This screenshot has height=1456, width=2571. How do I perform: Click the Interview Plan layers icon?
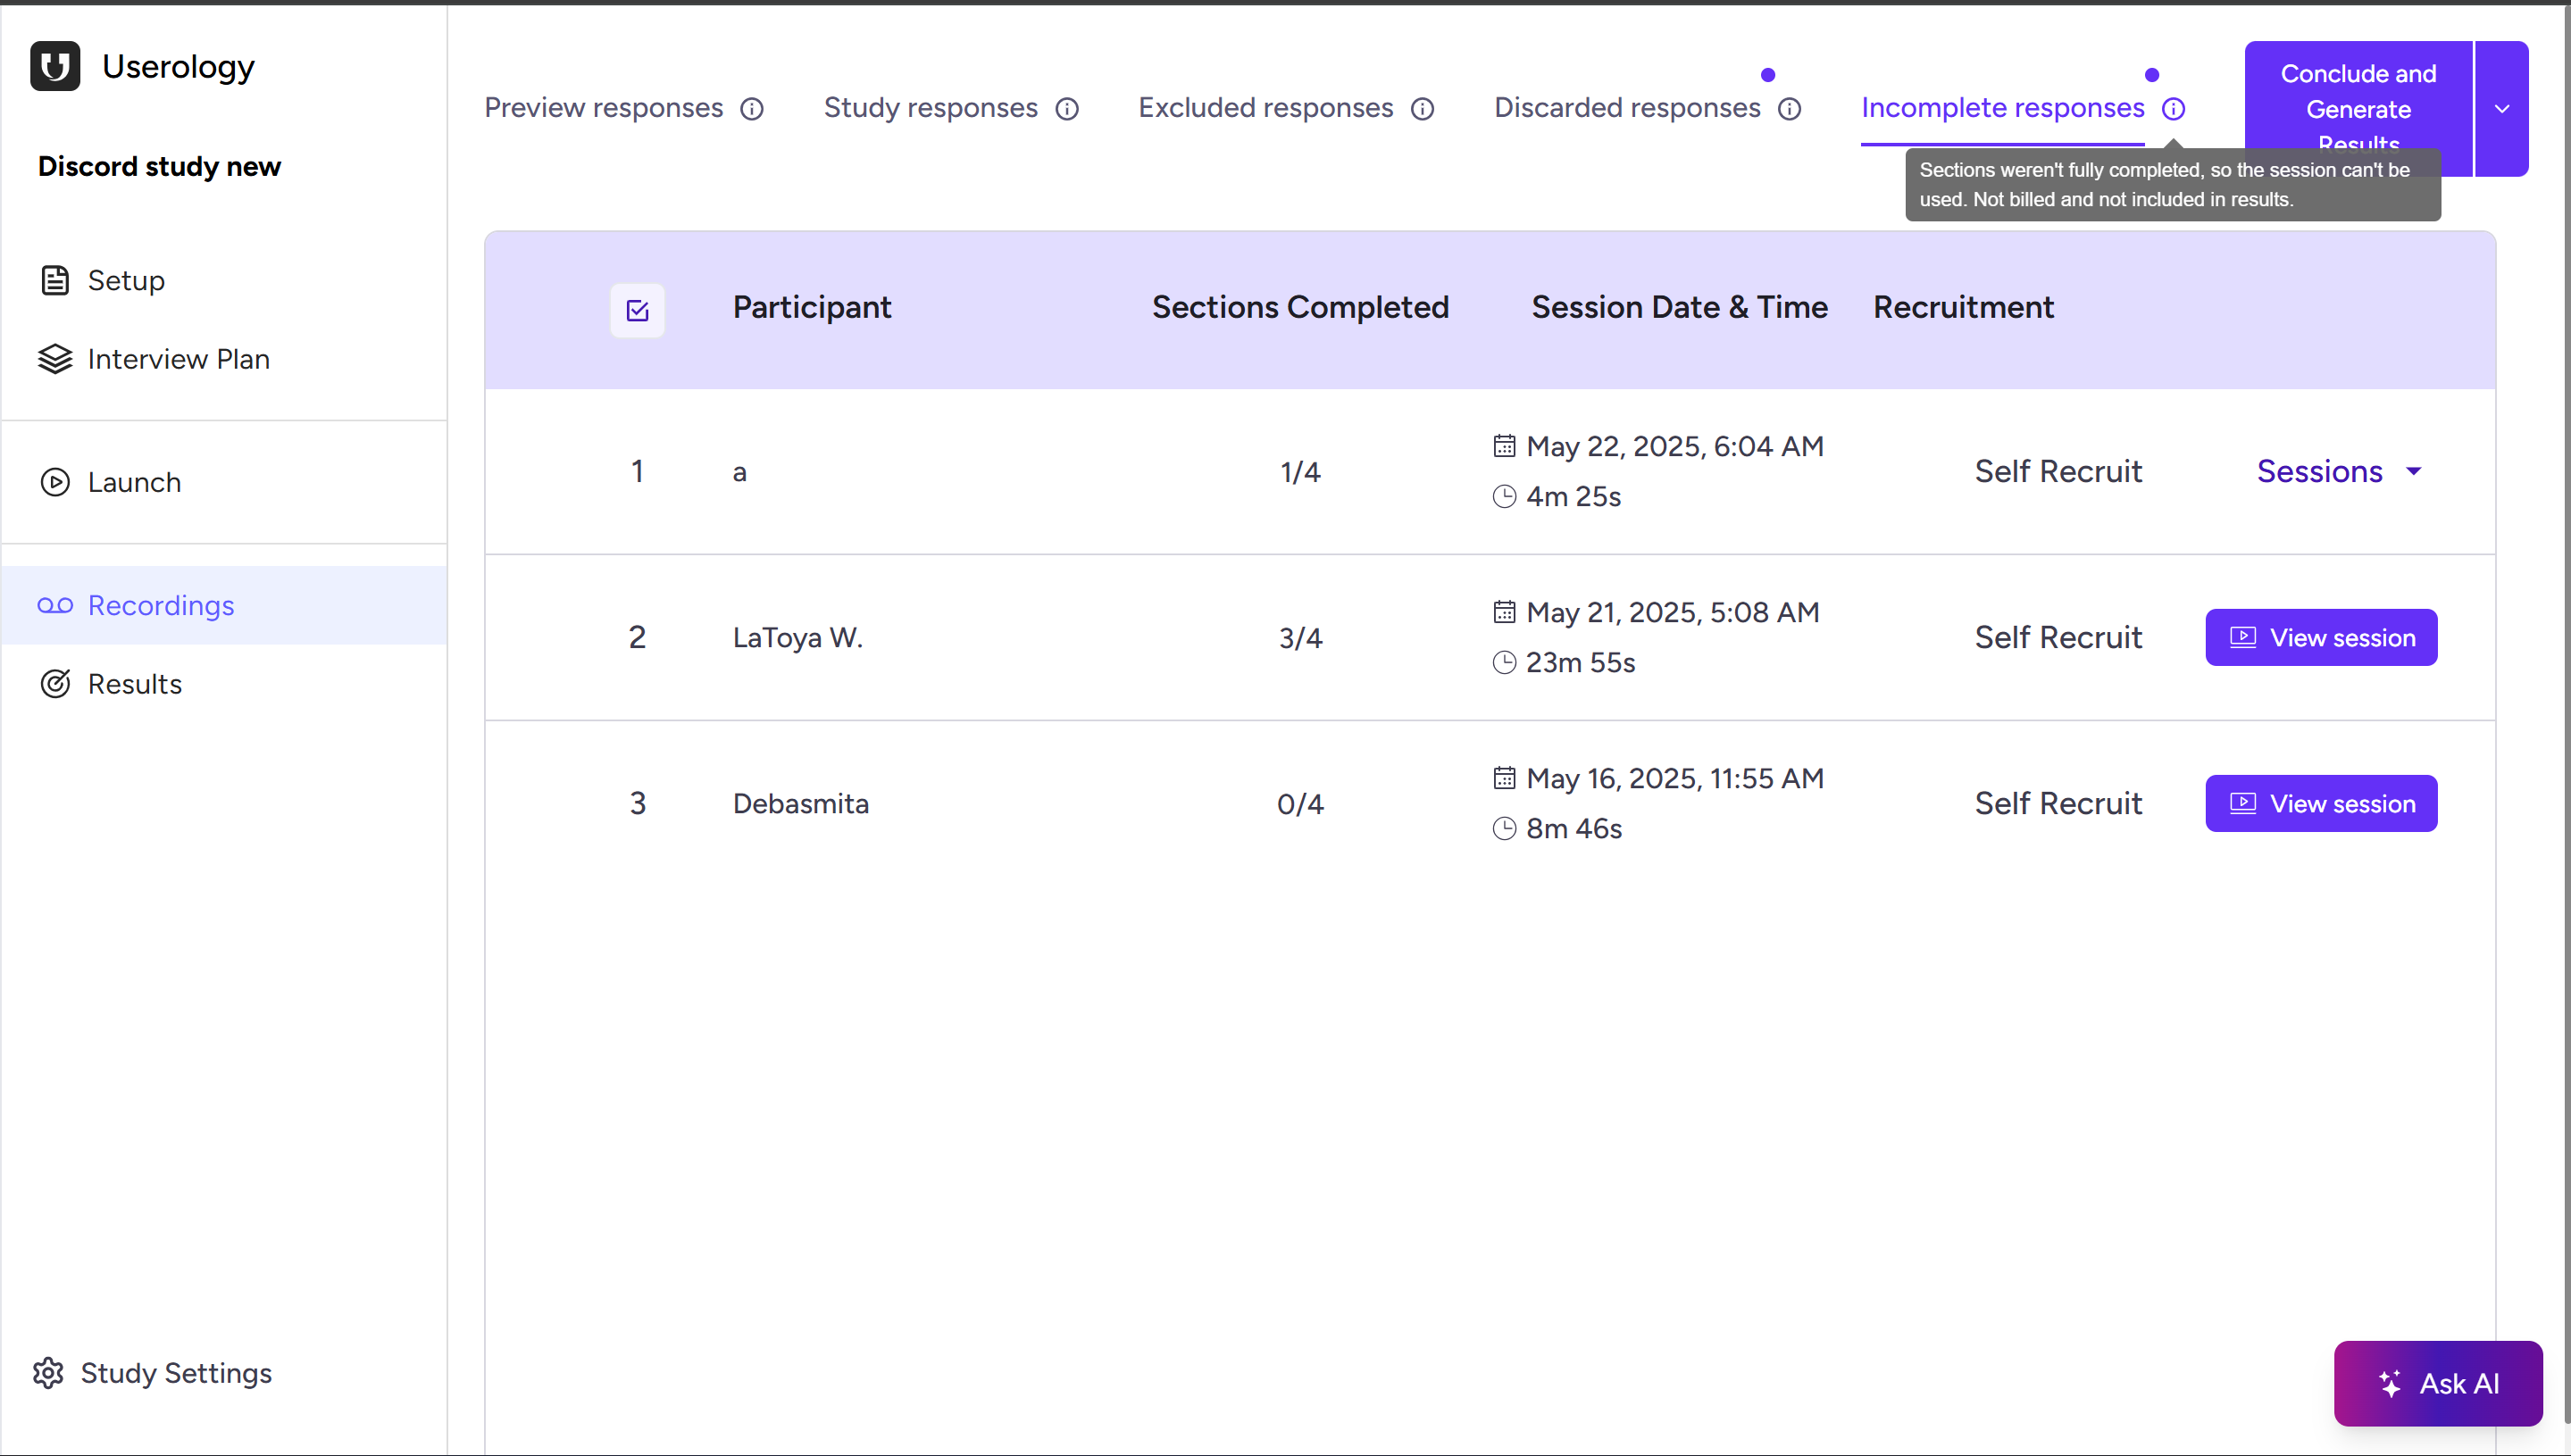click(x=55, y=359)
